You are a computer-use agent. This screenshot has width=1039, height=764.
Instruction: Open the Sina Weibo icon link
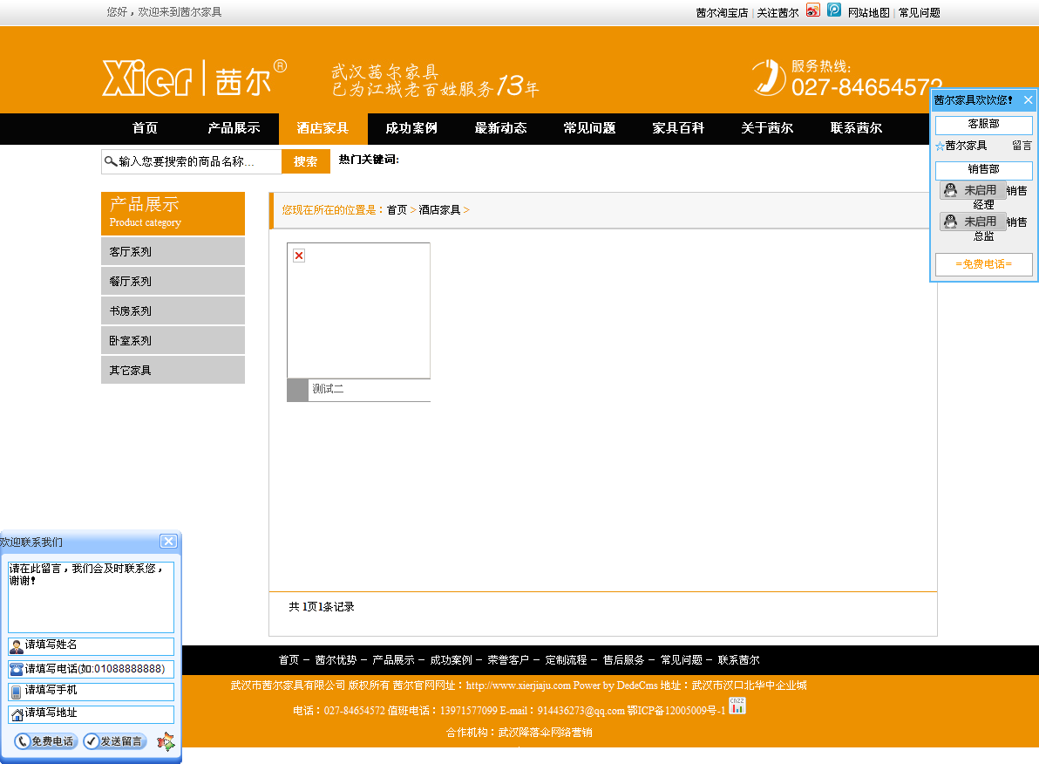[812, 10]
